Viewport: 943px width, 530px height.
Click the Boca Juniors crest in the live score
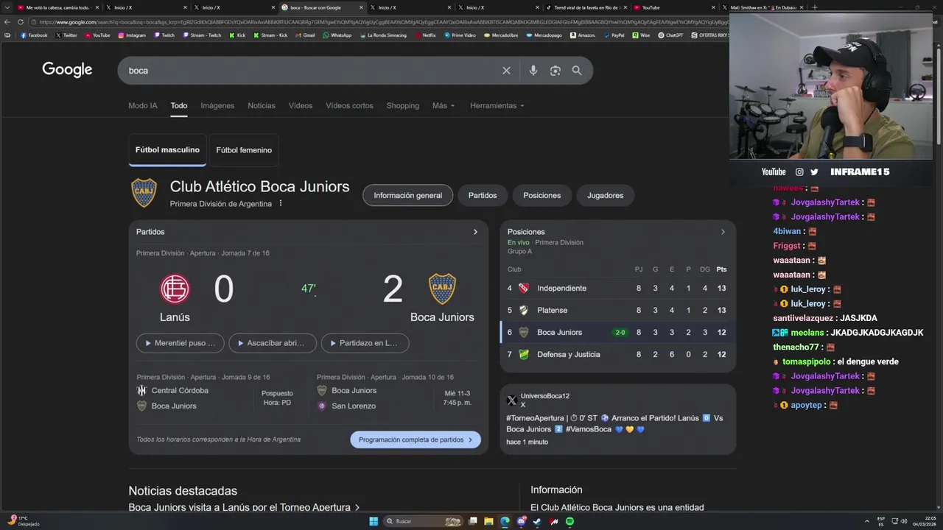click(x=442, y=289)
